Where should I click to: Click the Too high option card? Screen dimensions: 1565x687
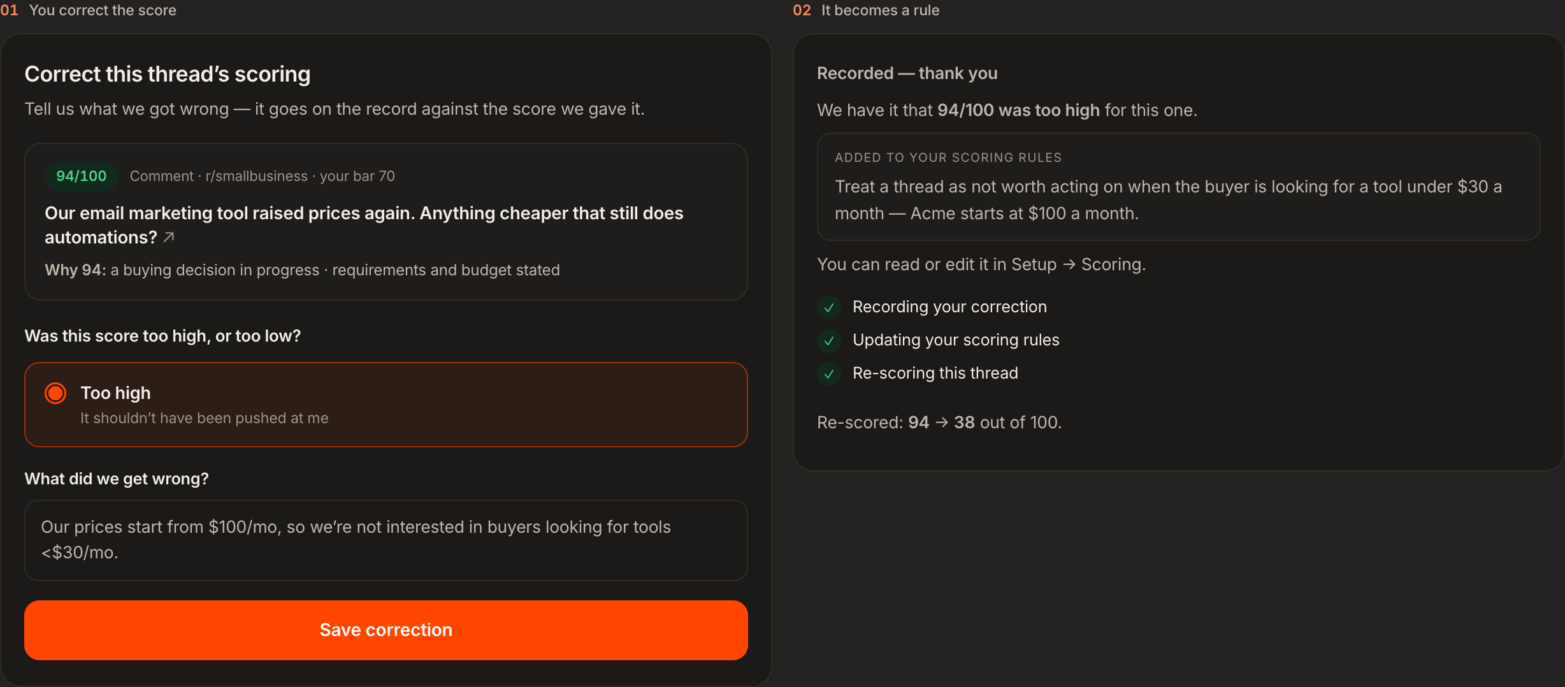[386, 405]
